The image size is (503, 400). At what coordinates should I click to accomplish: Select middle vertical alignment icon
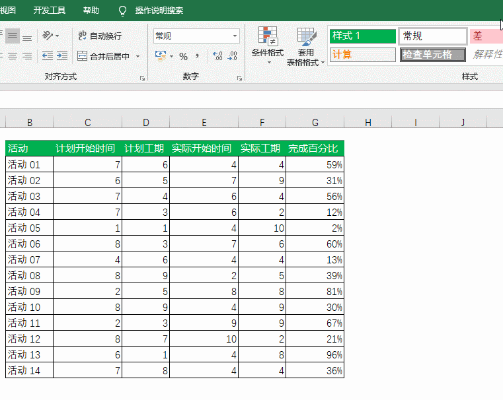pyautogui.click(x=13, y=36)
